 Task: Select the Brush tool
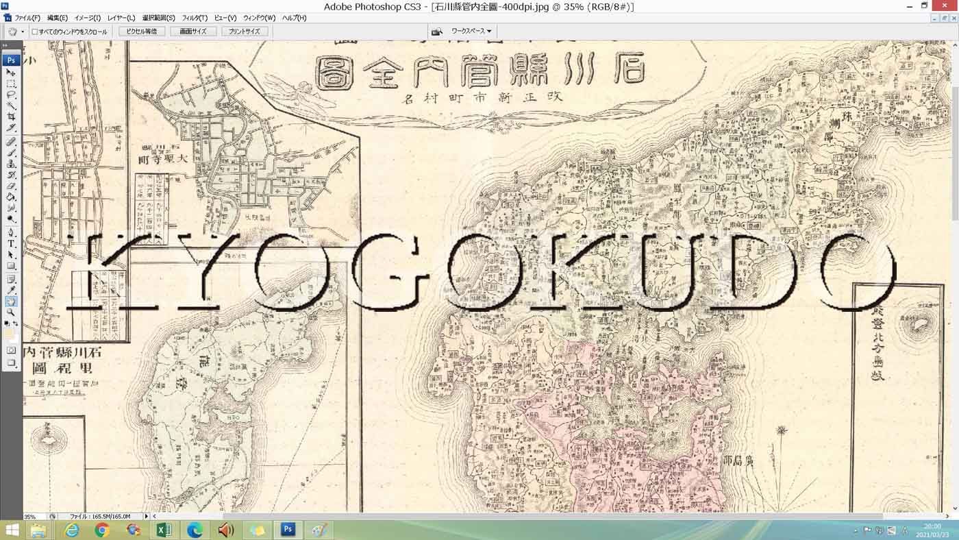[11, 153]
